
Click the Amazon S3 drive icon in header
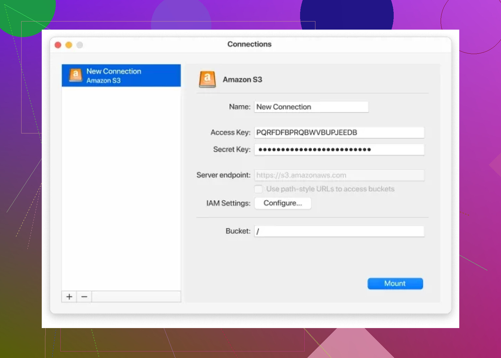[x=207, y=79]
